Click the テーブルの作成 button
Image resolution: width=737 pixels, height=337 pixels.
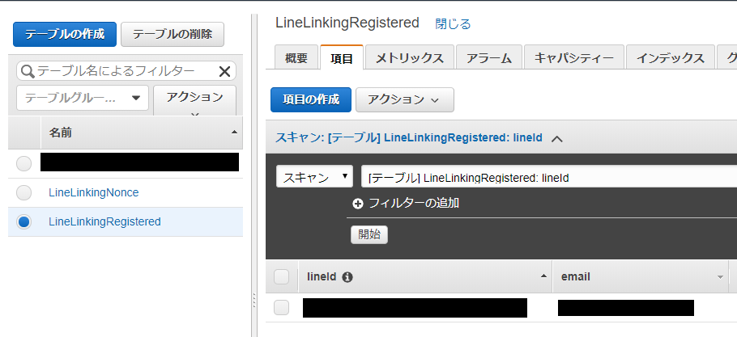click(65, 34)
